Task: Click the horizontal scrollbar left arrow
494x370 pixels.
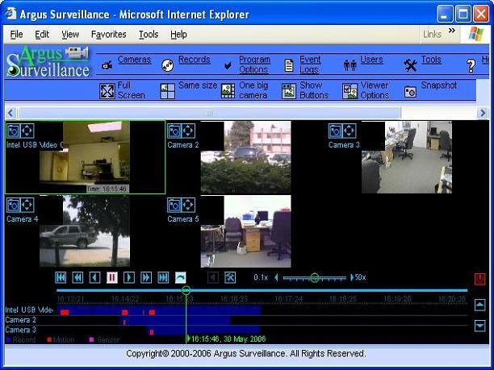Action: point(10,113)
